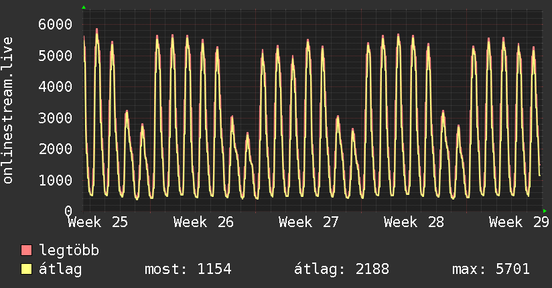The height and width of the screenshot is (288, 552).
Task: Click the Week 29 axis label
Action: pos(519,222)
